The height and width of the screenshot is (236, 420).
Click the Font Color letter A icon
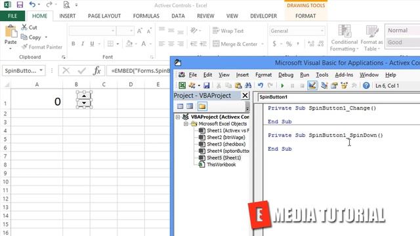pos(144,44)
